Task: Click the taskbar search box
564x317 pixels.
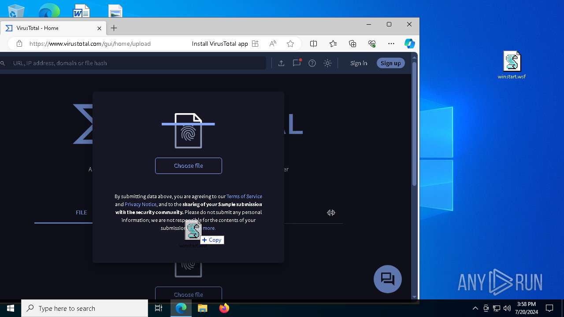Action: pos(85,308)
